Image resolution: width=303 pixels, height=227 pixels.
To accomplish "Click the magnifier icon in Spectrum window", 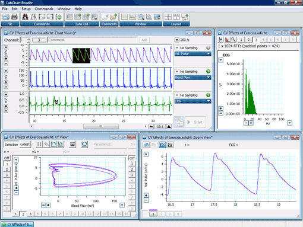I will [x=233, y=40].
